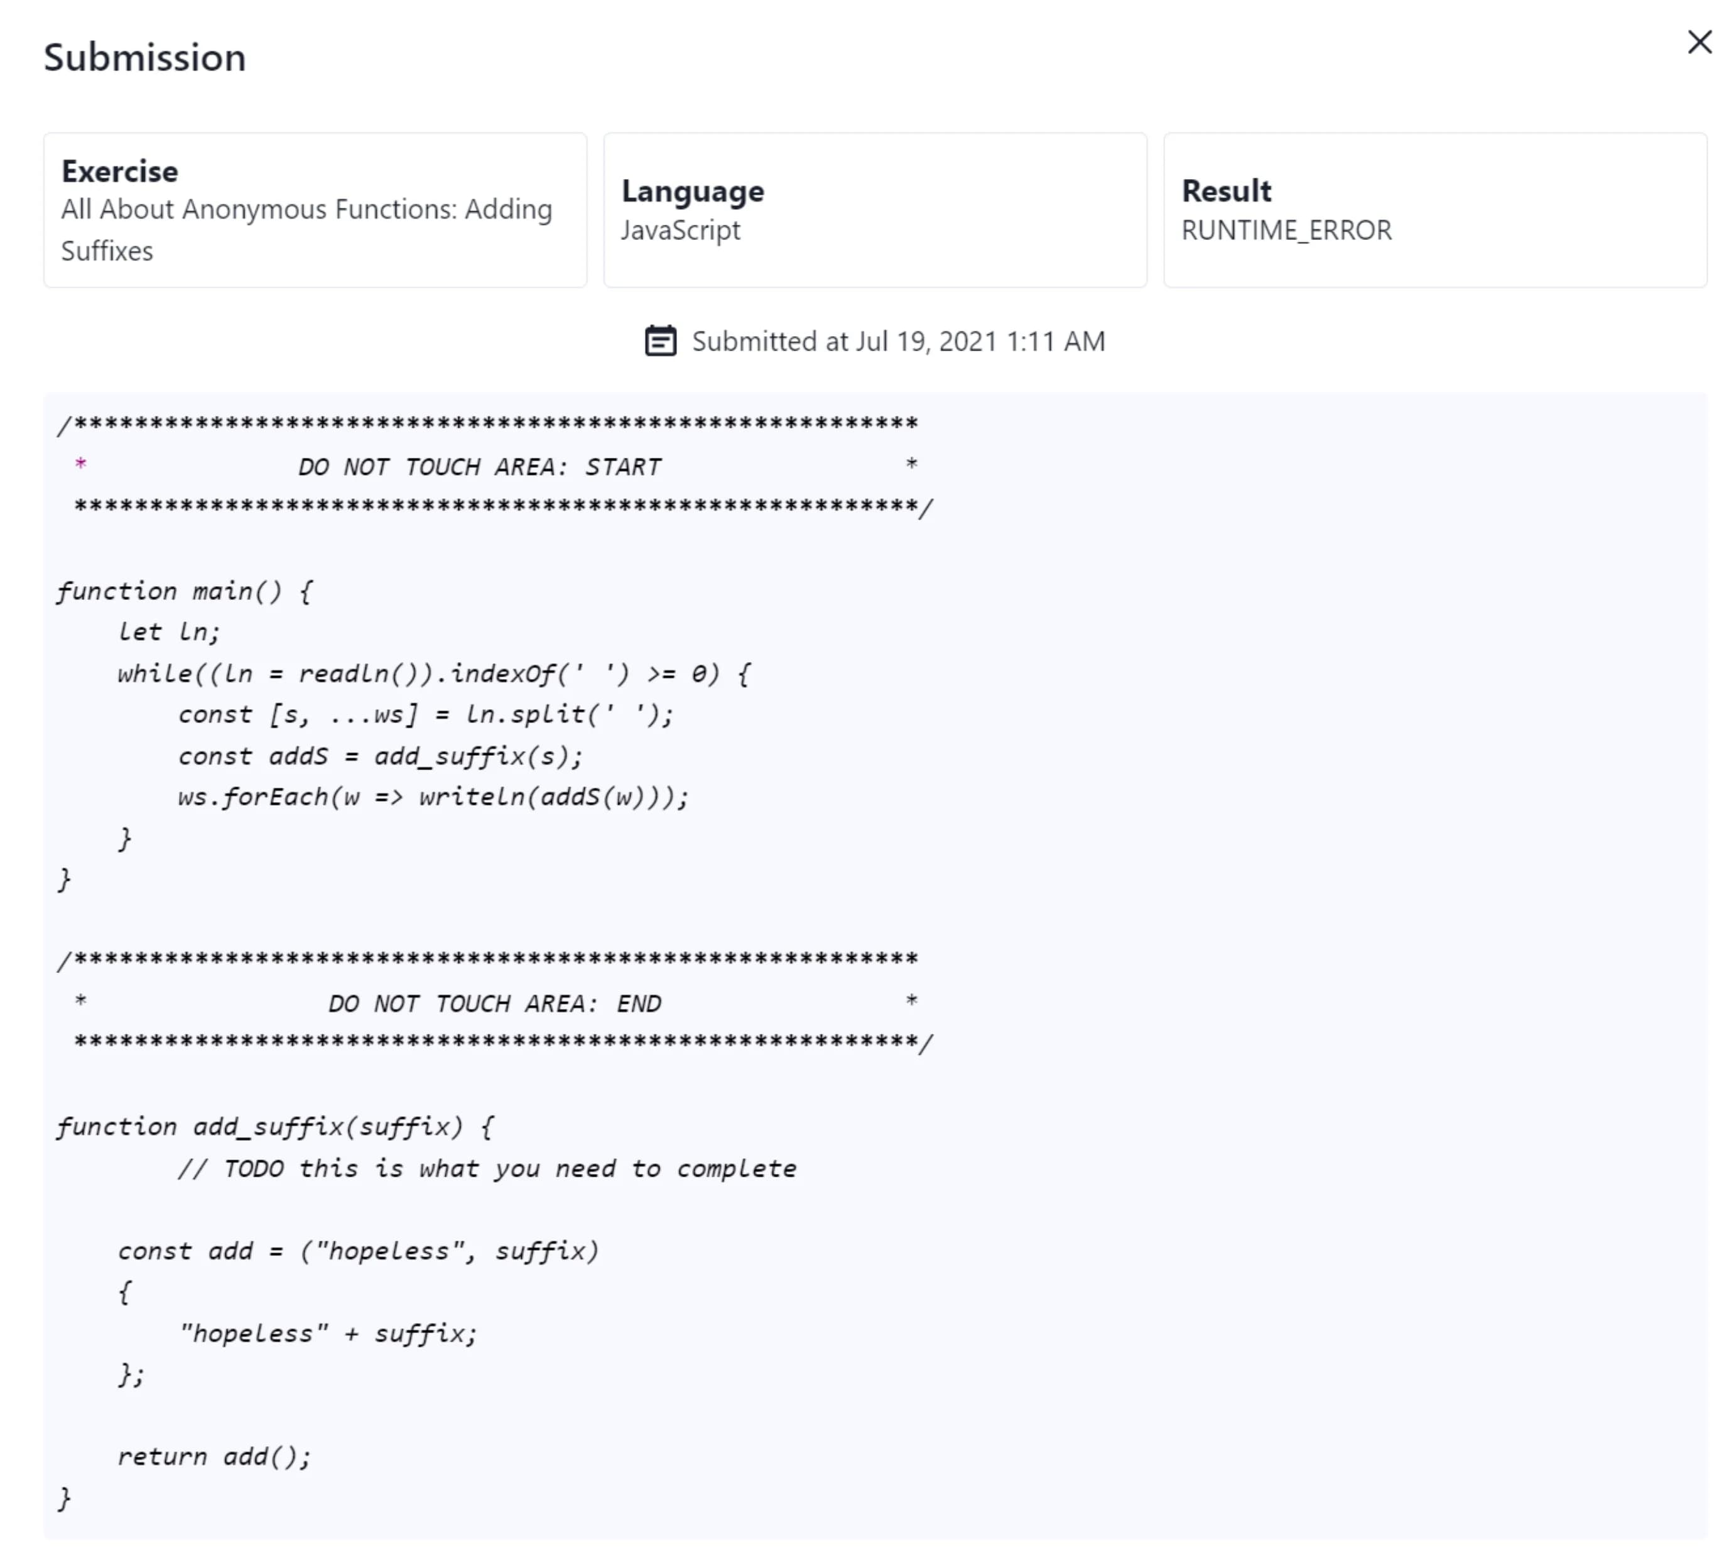This screenshot has width=1729, height=1551.
Task: Click the const addS = add_suffix(s) line
Action: pos(380,756)
